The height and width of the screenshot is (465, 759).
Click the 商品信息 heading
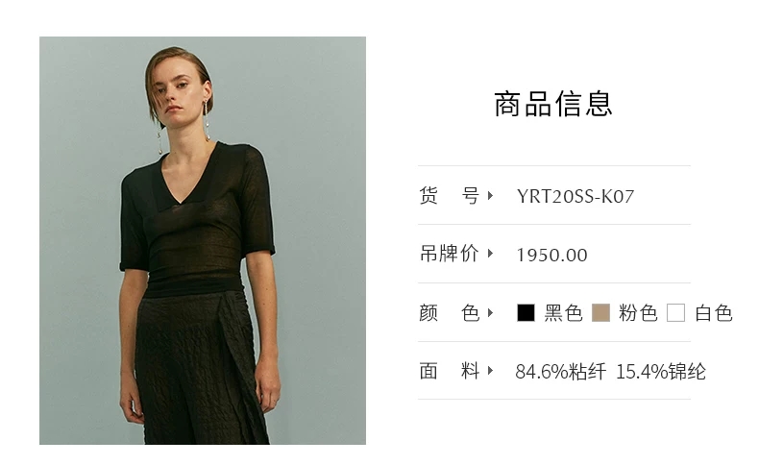553,104
